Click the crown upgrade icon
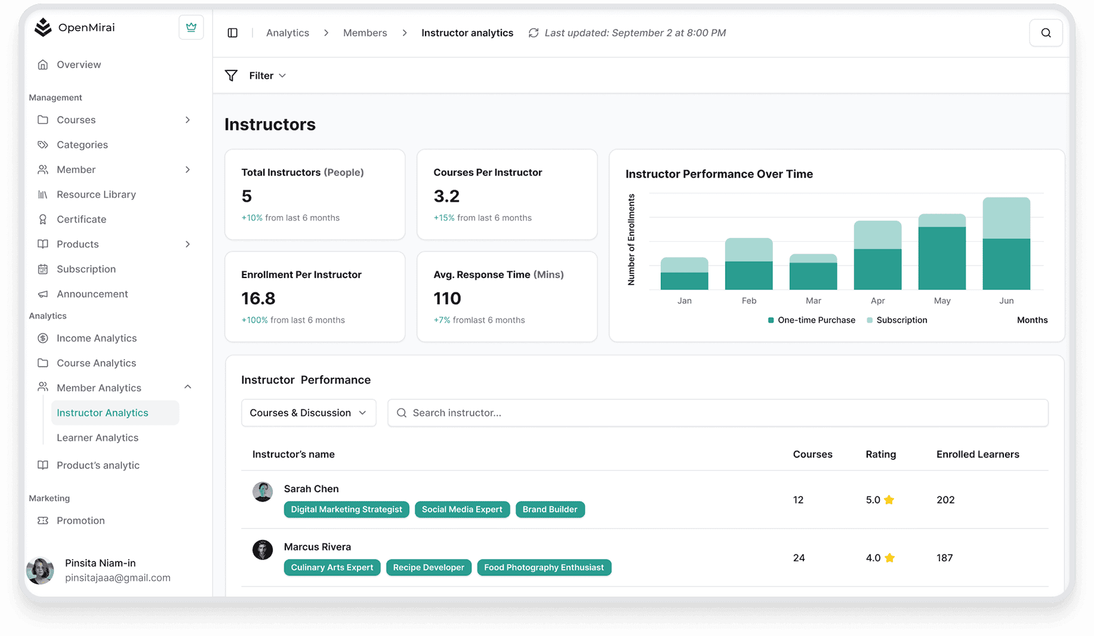The image size is (1094, 636). click(x=191, y=27)
